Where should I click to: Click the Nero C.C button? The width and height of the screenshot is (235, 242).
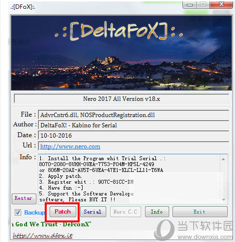[x=125, y=212]
